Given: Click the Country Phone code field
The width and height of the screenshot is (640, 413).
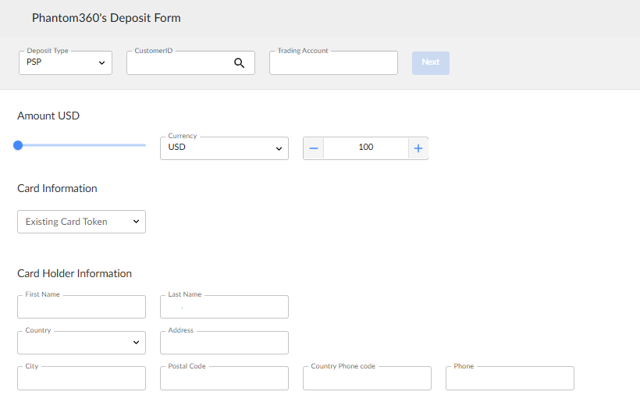Looking at the screenshot, I should coord(367,379).
